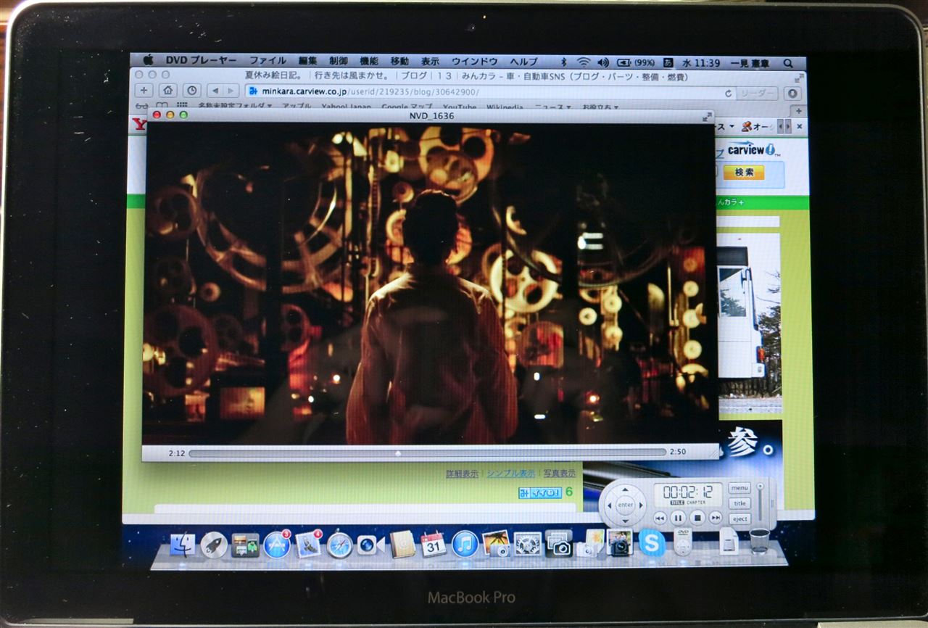Viewport: 928px width, 628px height.
Task: Stop DVD playback on the controller
Action: pos(697,518)
